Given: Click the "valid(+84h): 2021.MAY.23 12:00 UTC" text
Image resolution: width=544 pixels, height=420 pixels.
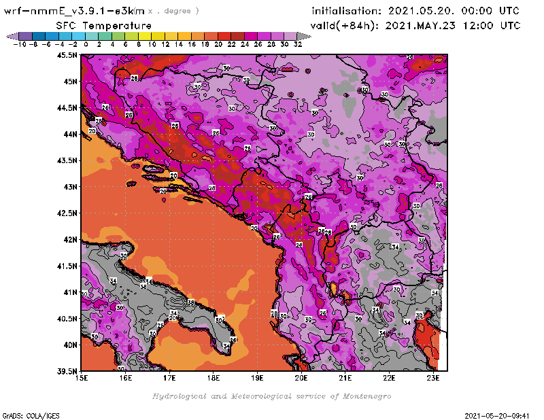Looking at the screenshot, I should click(x=415, y=25).
